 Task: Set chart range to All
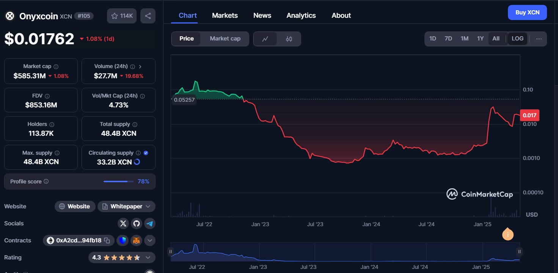[496, 39]
